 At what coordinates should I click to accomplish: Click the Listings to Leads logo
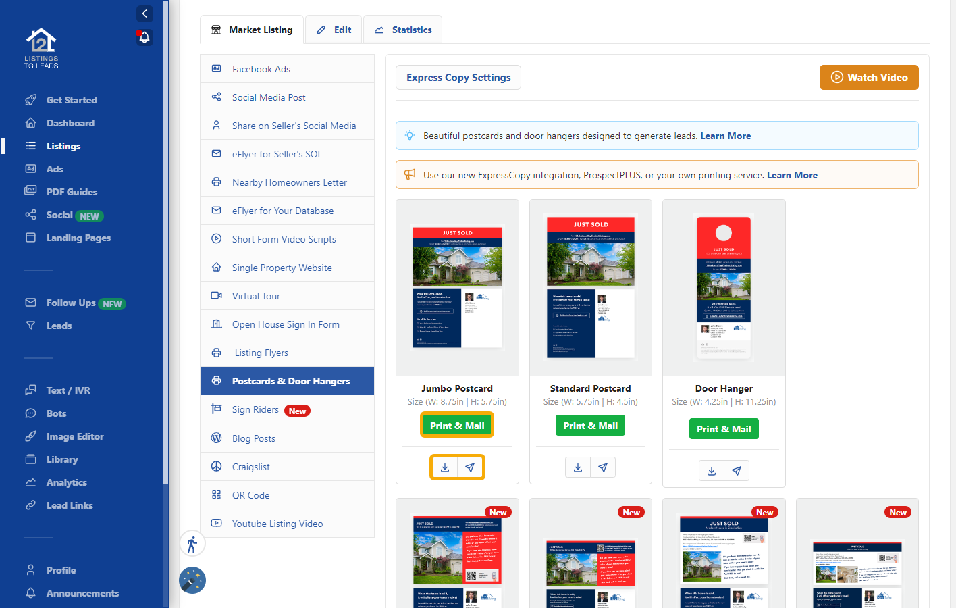[x=41, y=49]
